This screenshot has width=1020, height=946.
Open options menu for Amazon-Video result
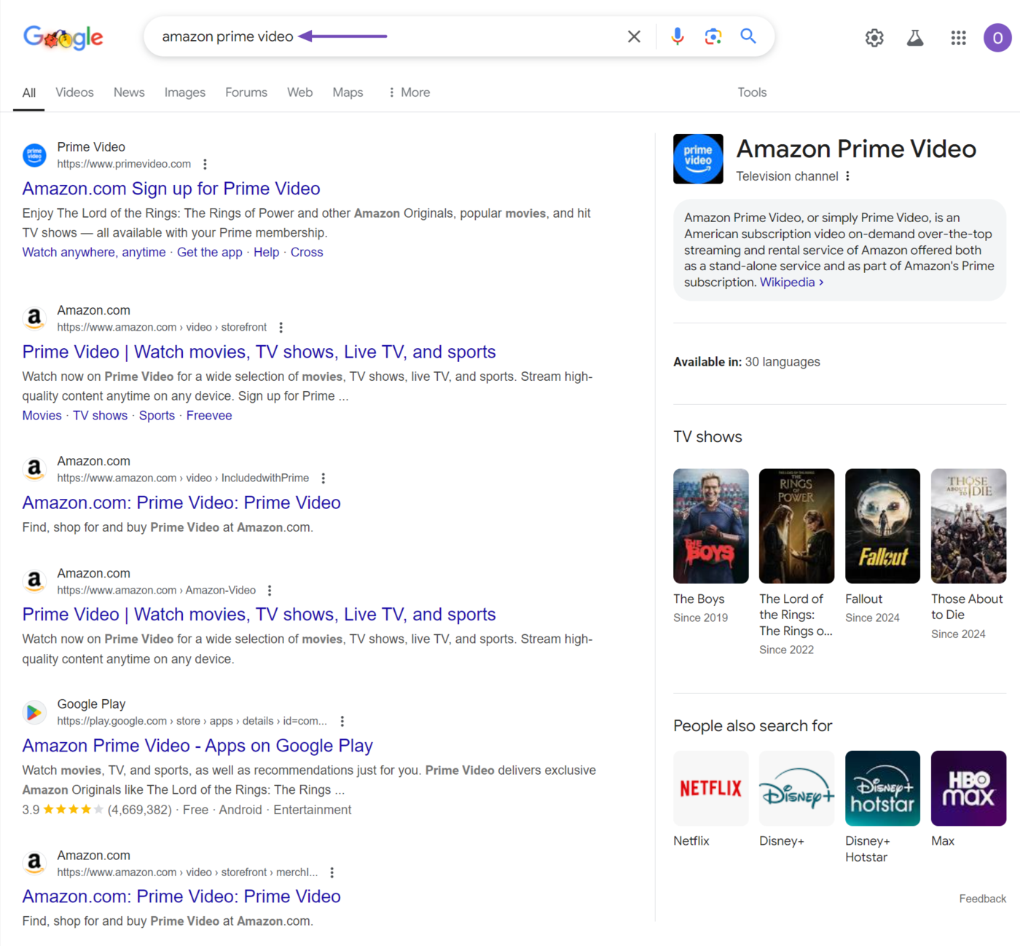point(270,591)
